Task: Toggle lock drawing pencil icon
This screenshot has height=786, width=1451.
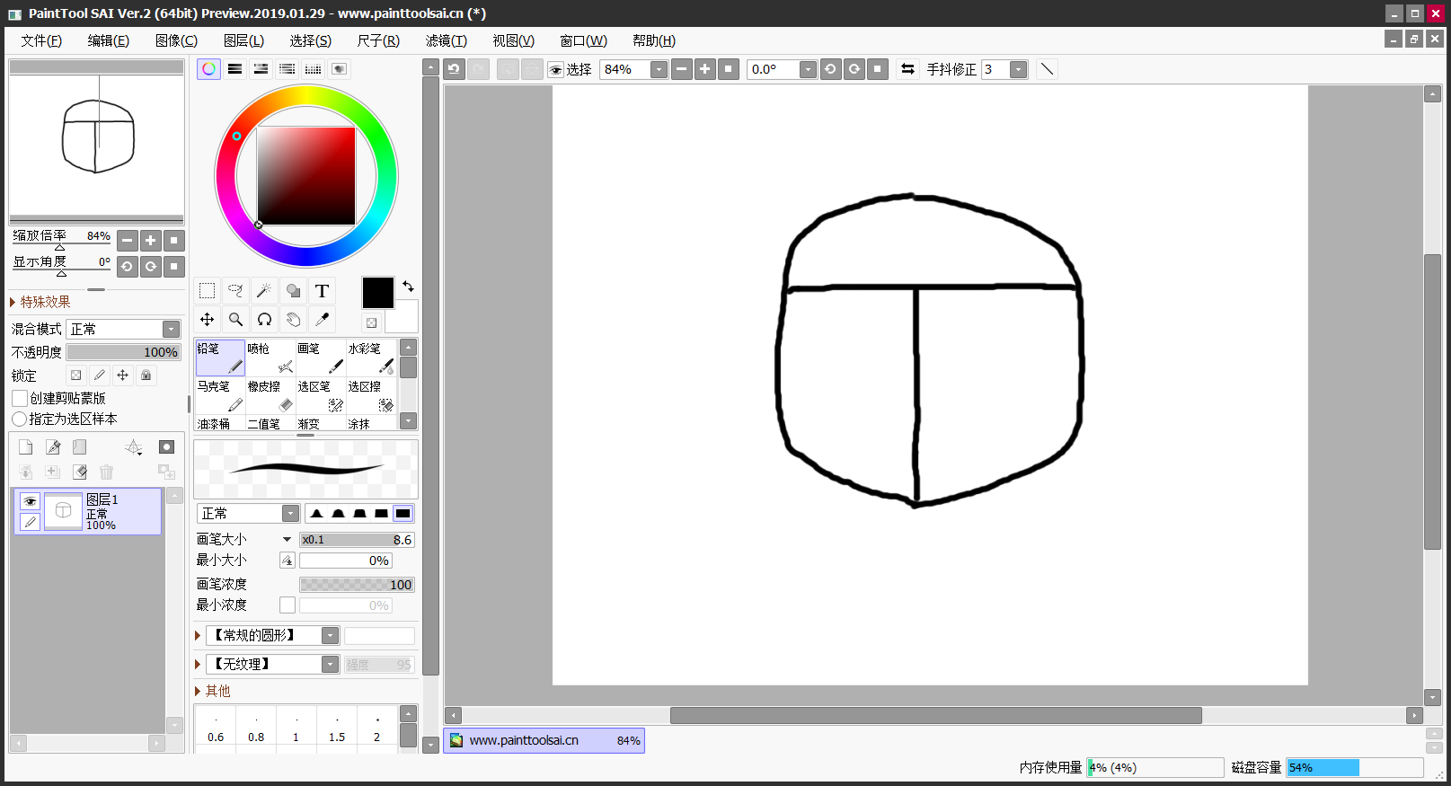Action: click(x=100, y=375)
